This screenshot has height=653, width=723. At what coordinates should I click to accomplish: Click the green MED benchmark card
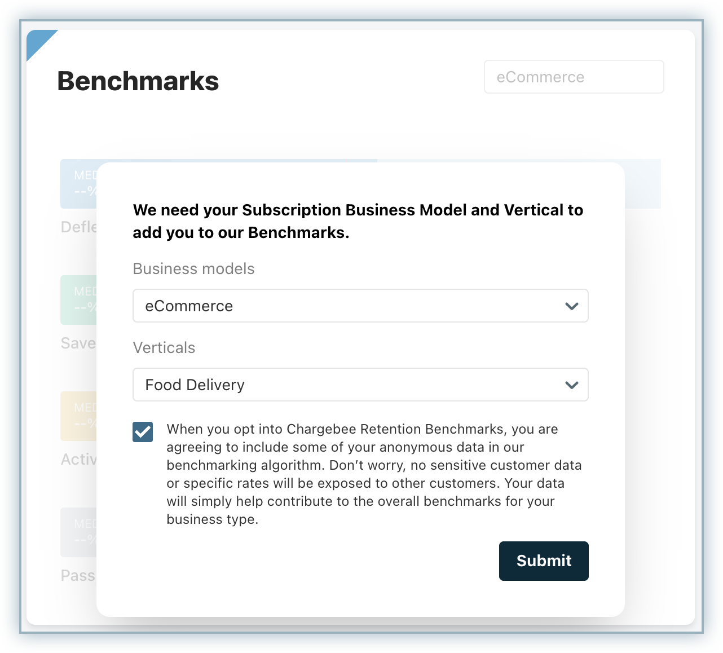(79, 300)
